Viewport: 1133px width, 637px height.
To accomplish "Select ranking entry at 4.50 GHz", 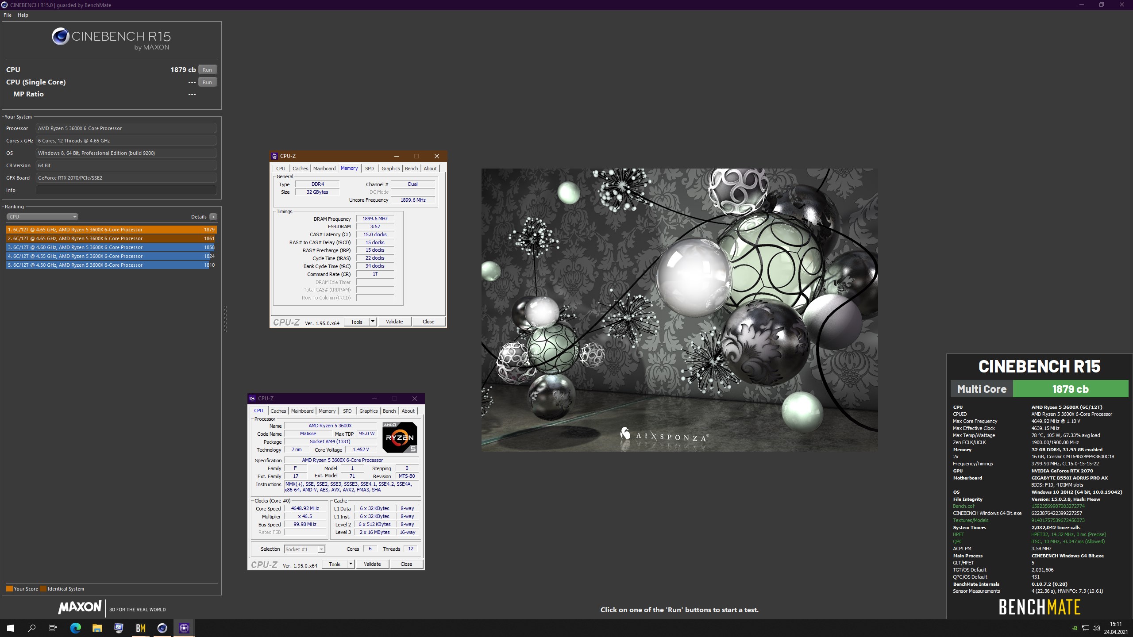I will coord(111,265).
